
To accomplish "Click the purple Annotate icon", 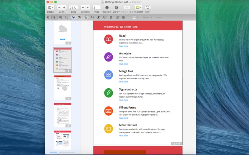I will point(108,57).
